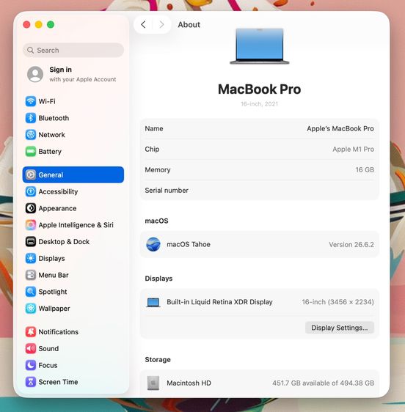Viewport: 405px width, 412px height.
Task: Click the Displays sun icon
Action: pos(31,258)
